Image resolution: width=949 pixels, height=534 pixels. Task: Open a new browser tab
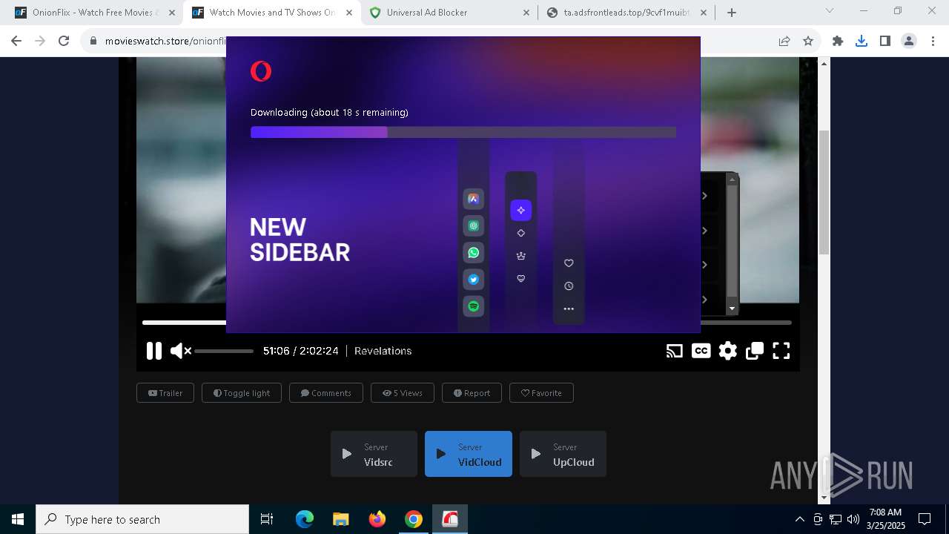coord(732,13)
